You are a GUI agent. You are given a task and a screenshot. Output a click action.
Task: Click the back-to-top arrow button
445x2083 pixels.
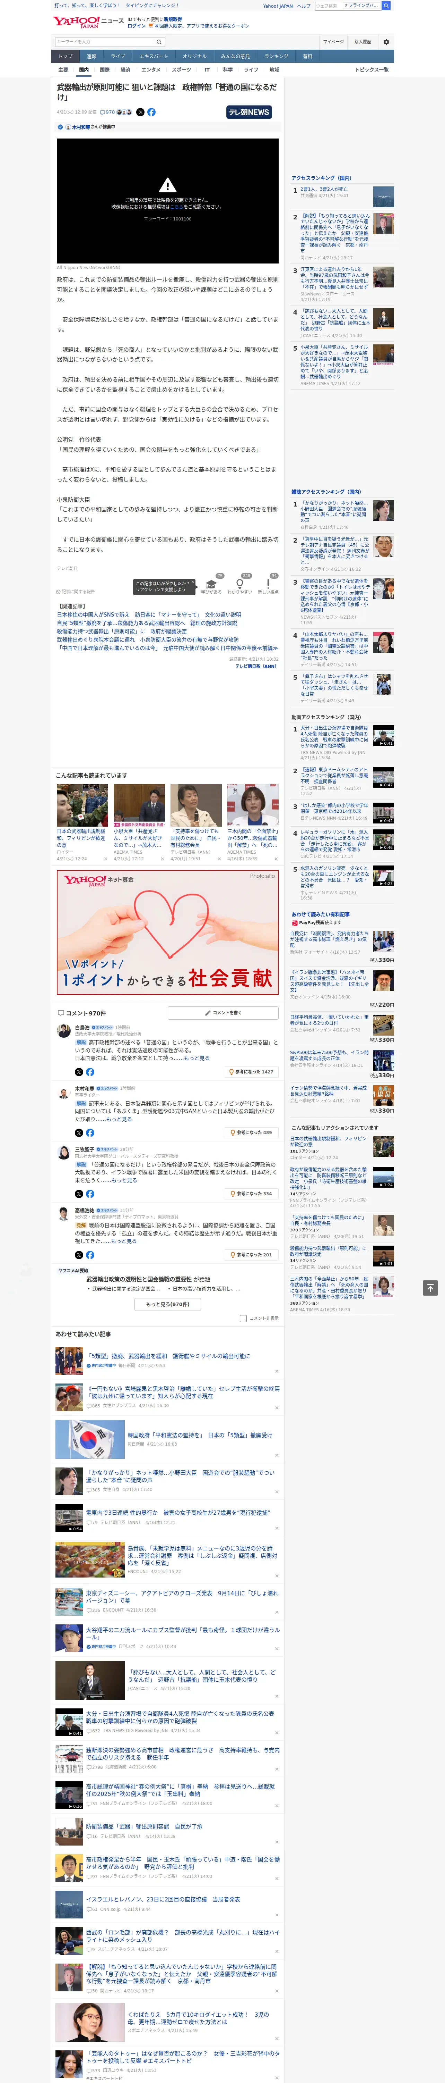(430, 1288)
